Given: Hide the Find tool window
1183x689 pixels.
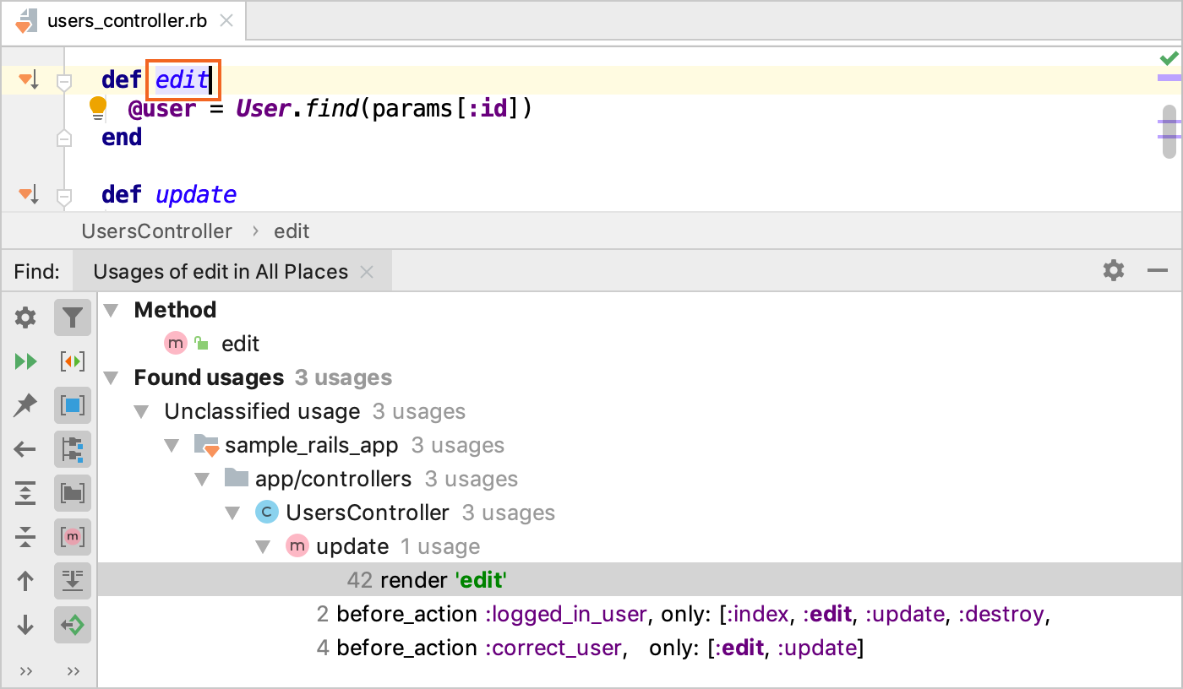Looking at the screenshot, I should [x=1158, y=271].
